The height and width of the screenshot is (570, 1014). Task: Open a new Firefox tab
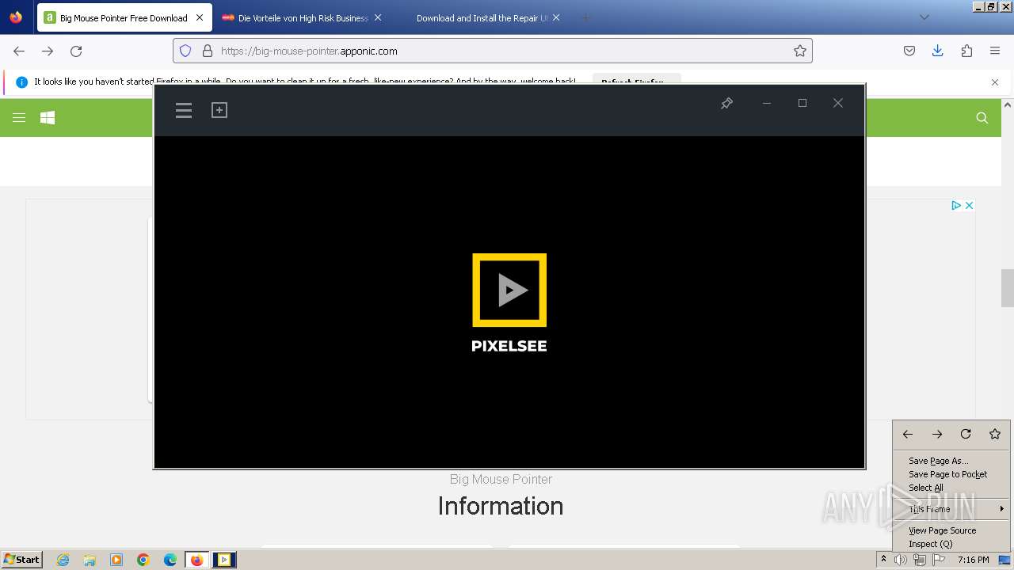coord(585,17)
